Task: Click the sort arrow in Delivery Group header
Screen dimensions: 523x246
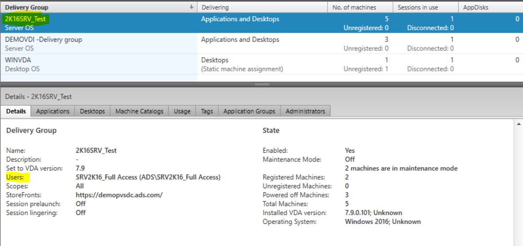Action: pos(192,7)
